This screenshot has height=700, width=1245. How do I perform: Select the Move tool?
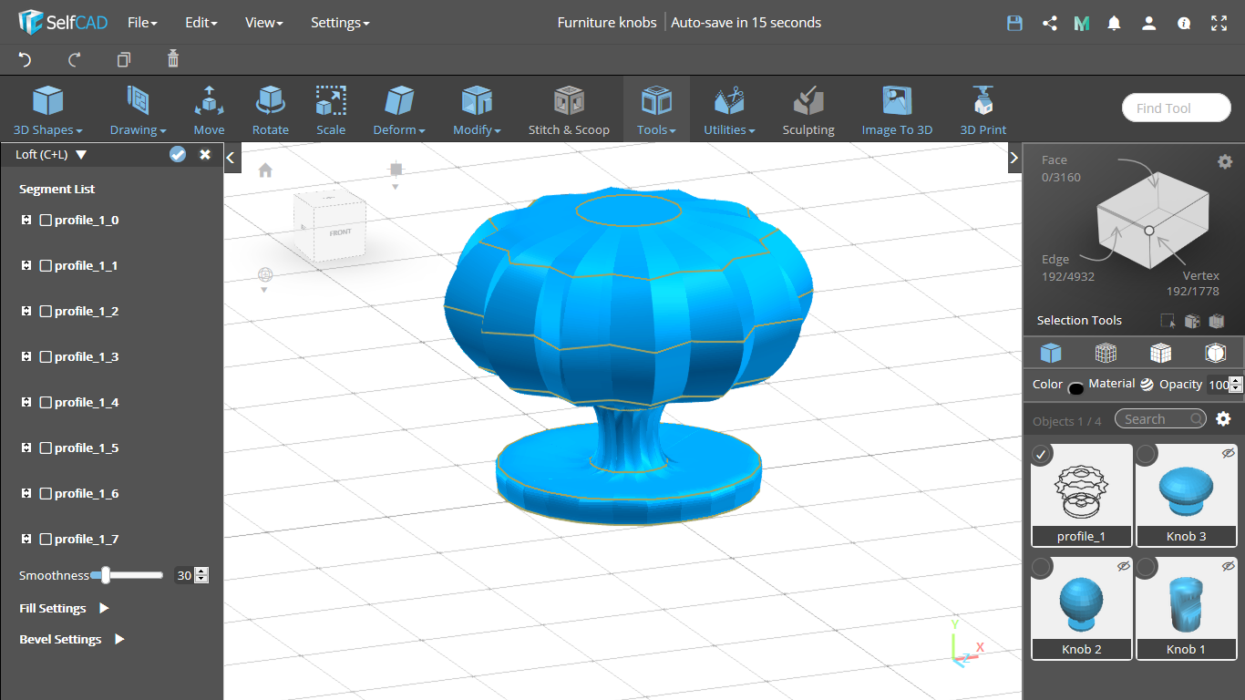[209, 110]
